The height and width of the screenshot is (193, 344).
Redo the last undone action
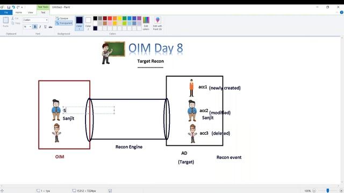point(18,7)
